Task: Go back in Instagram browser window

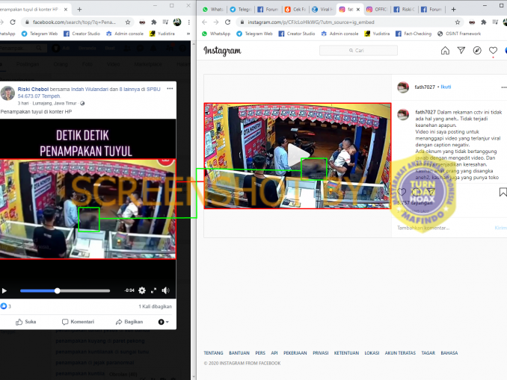Action: [x=204, y=22]
